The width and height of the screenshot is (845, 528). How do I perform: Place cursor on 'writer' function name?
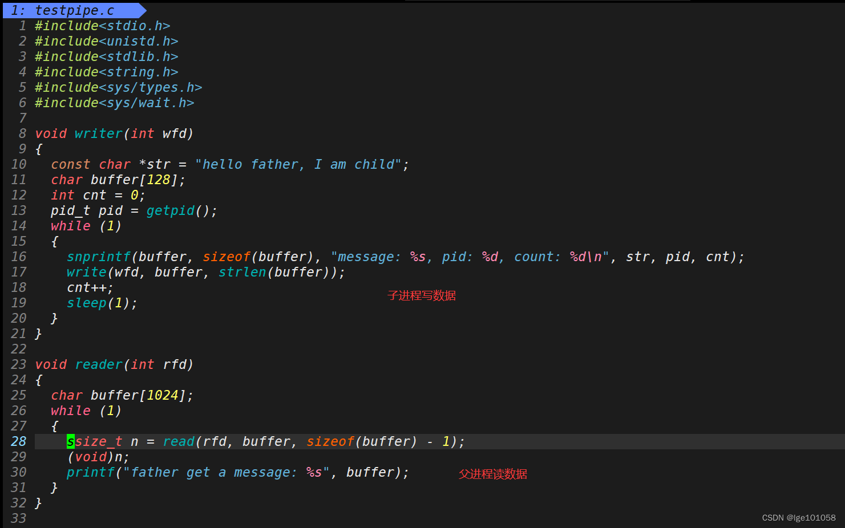click(99, 134)
